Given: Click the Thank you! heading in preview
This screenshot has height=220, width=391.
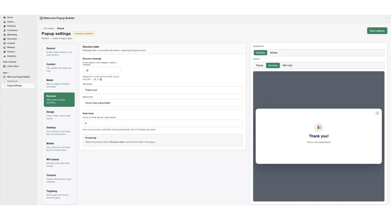Looking at the screenshot, I should pyautogui.click(x=319, y=136).
